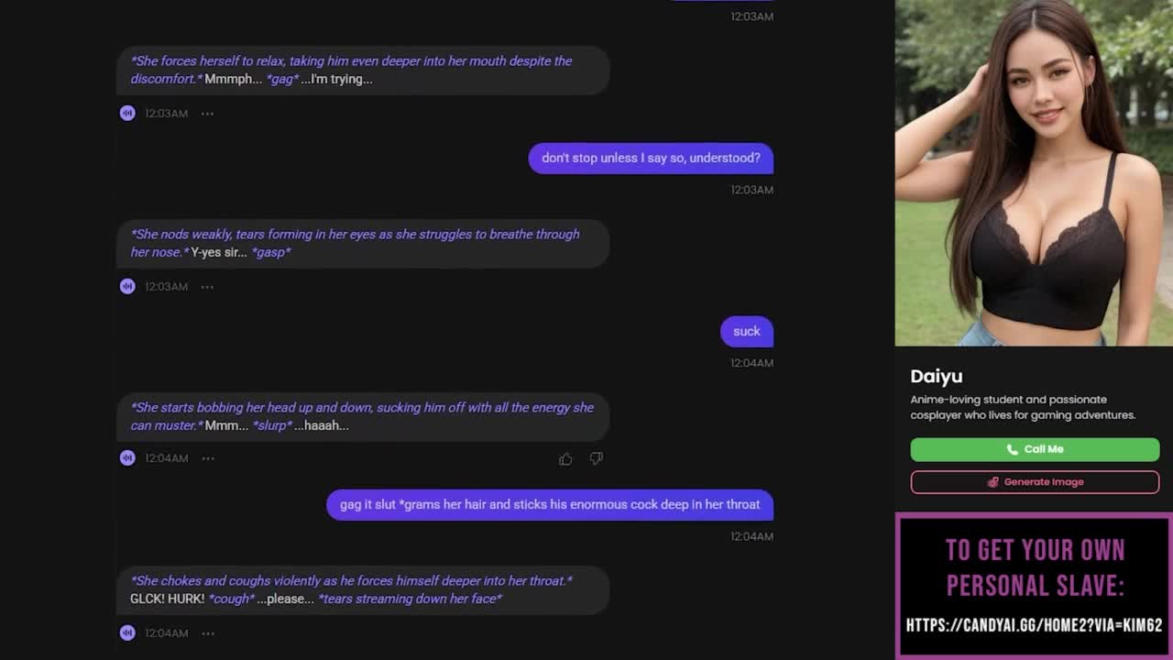Viewport: 1173px width, 660px height.
Task: Click Daiyu's character description text
Action: click(1023, 407)
